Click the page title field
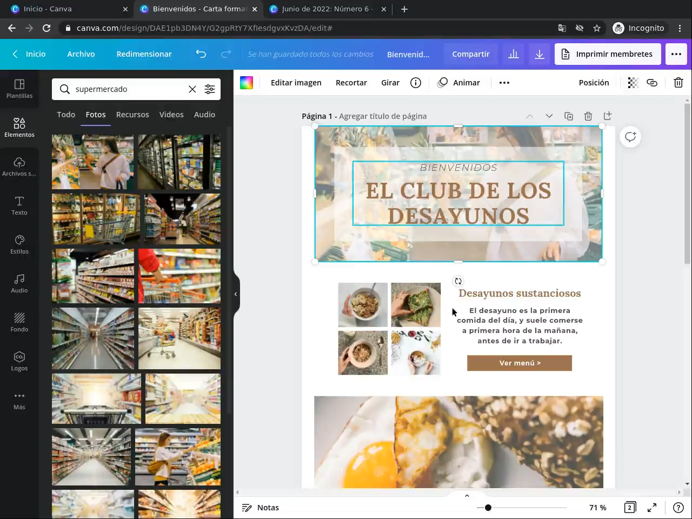This screenshot has height=519, width=692. click(383, 116)
